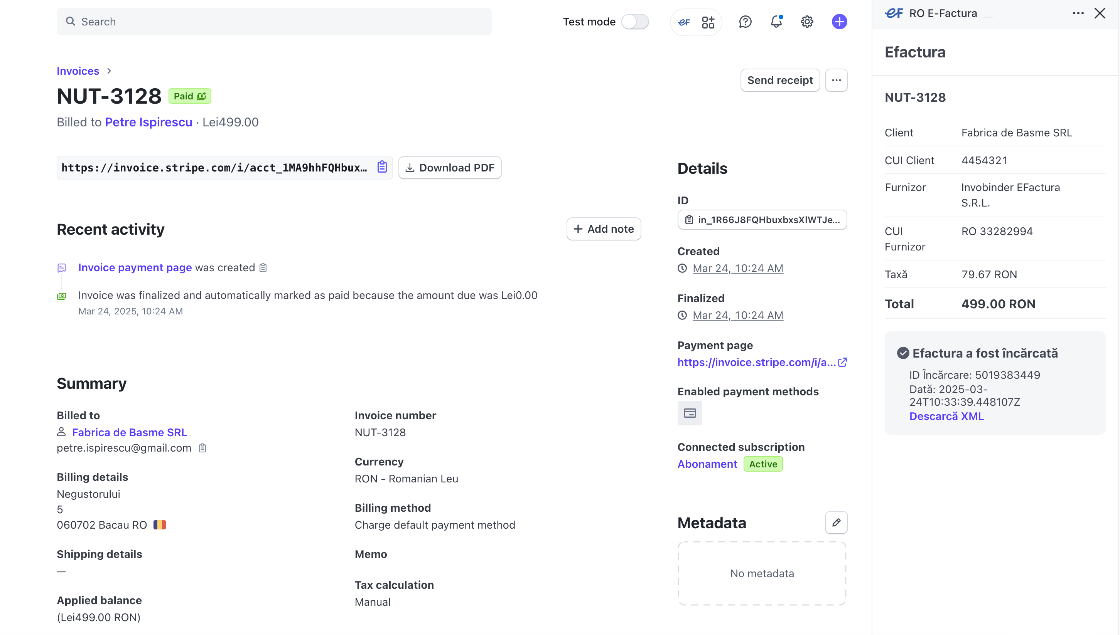This screenshot has height=635, width=1120.
Task: Click the Efactura a fost încărcată checkmark
Action: [x=902, y=353]
